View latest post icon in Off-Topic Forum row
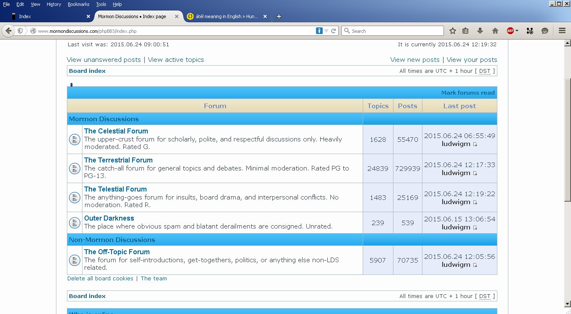 click(x=475, y=265)
